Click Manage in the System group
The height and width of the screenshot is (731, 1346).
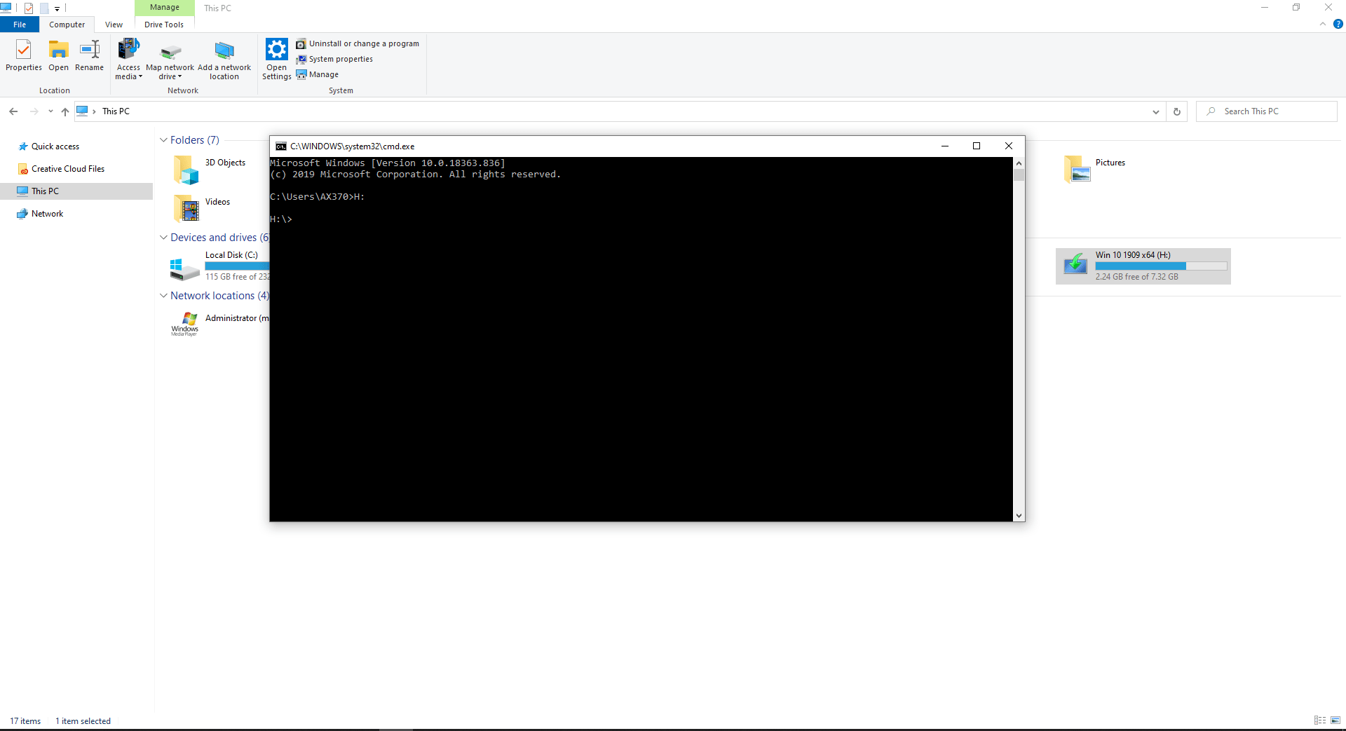click(x=318, y=74)
